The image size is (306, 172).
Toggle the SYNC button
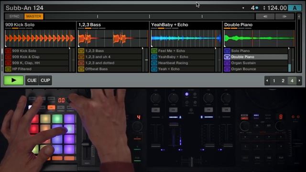click(x=14, y=16)
